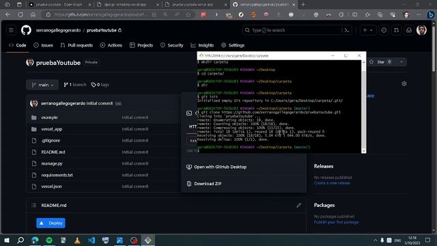
Task: Open the Windows notification center icon
Action: point(428,240)
